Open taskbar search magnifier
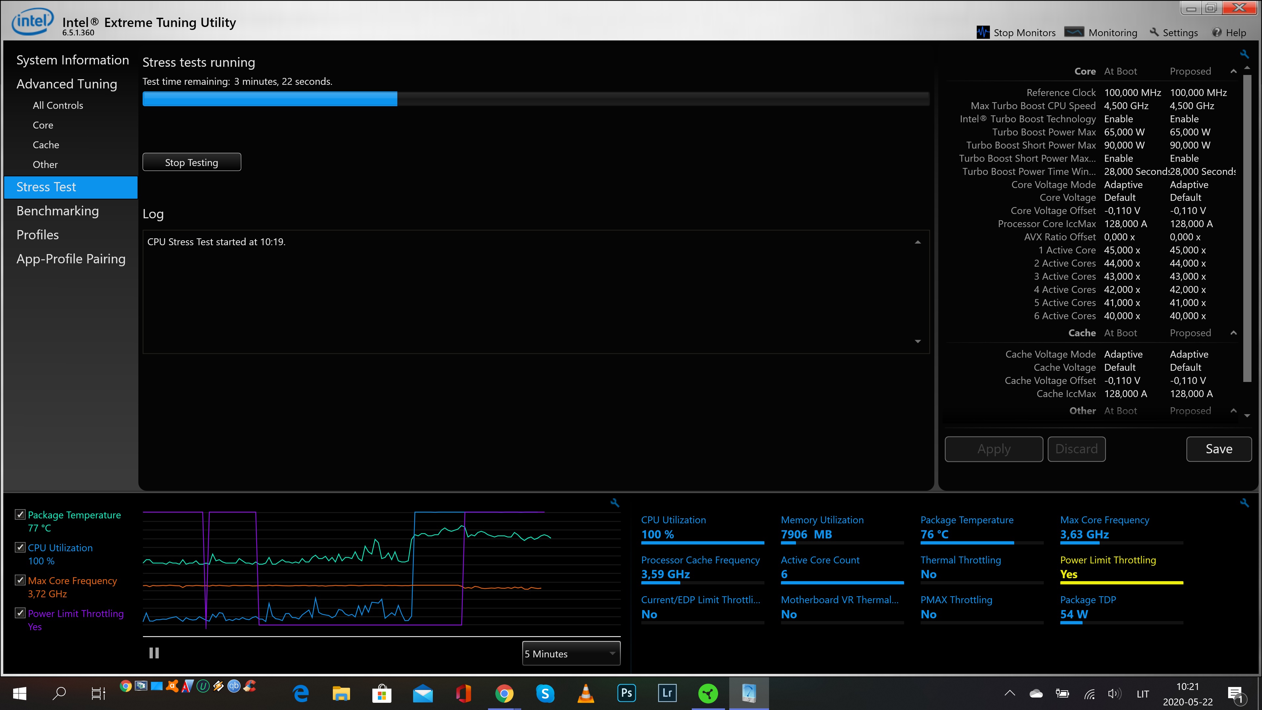The width and height of the screenshot is (1262, 710). [x=59, y=693]
